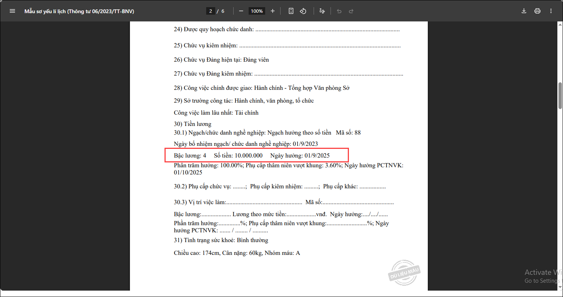563x297 pixels.
Task: Select the draw annotation tool
Action: coord(322,11)
